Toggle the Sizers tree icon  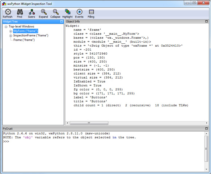(32, 12)
